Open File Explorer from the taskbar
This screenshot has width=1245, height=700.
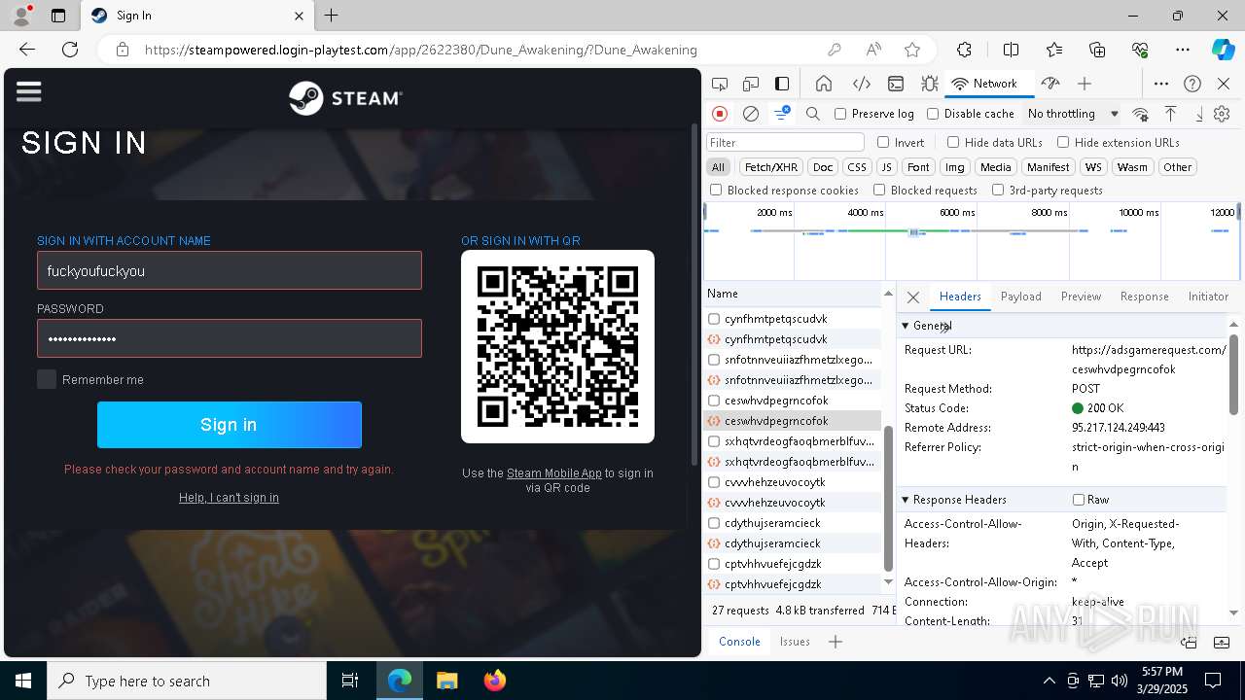point(446,681)
